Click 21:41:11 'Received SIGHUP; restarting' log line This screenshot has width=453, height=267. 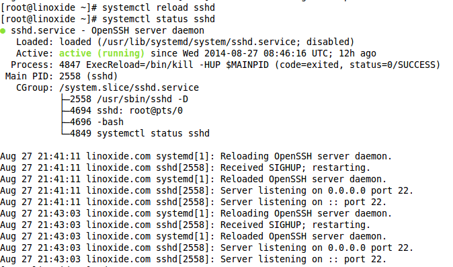[x=186, y=168]
